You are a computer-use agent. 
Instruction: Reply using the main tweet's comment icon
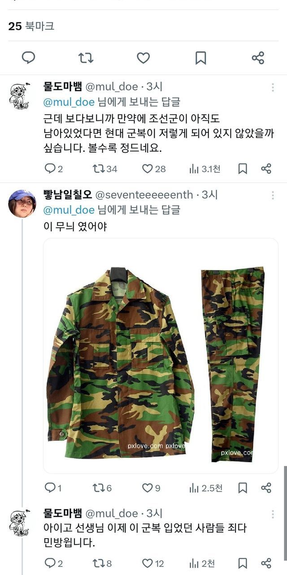[29, 58]
